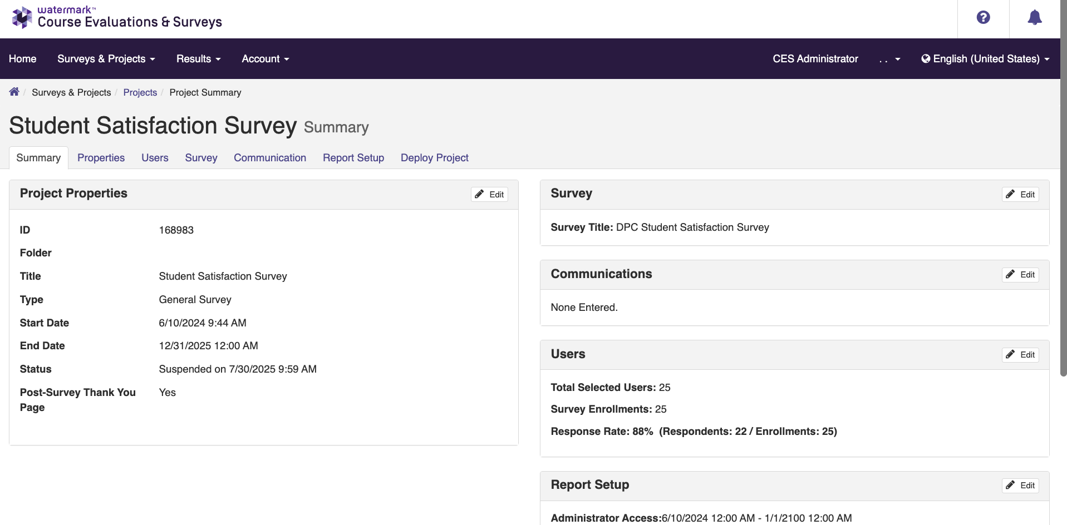Edit Project Properties with pencil button
This screenshot has width=1067, height=525.
click(489, 194)
